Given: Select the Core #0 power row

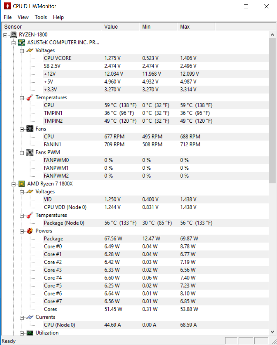Looking at the screenshot, I should click(x=156, y=246).
